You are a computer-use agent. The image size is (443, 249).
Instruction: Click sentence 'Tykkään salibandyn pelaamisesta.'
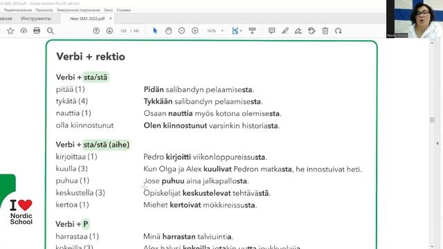pos(203,102)
